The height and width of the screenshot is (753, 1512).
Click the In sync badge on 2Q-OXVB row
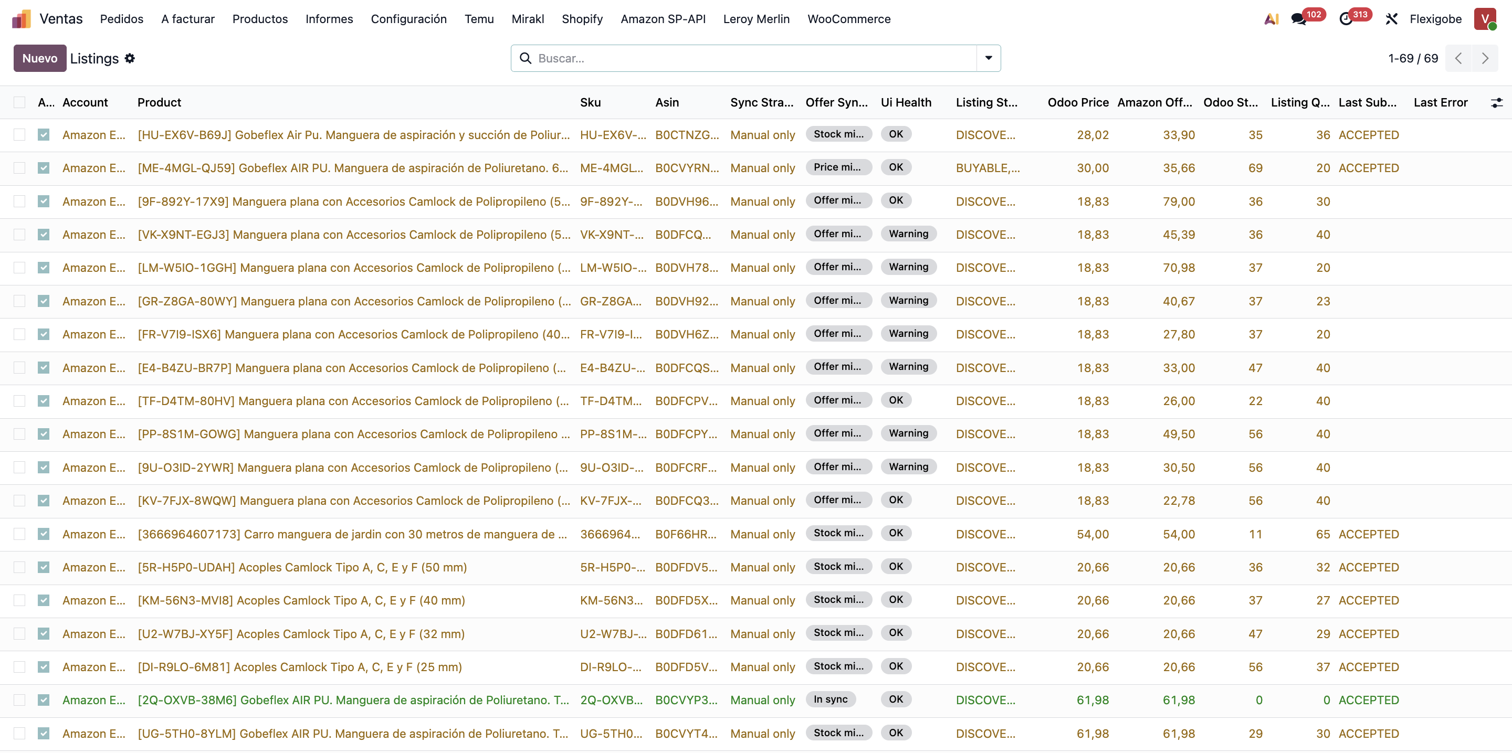pos(831,699)
